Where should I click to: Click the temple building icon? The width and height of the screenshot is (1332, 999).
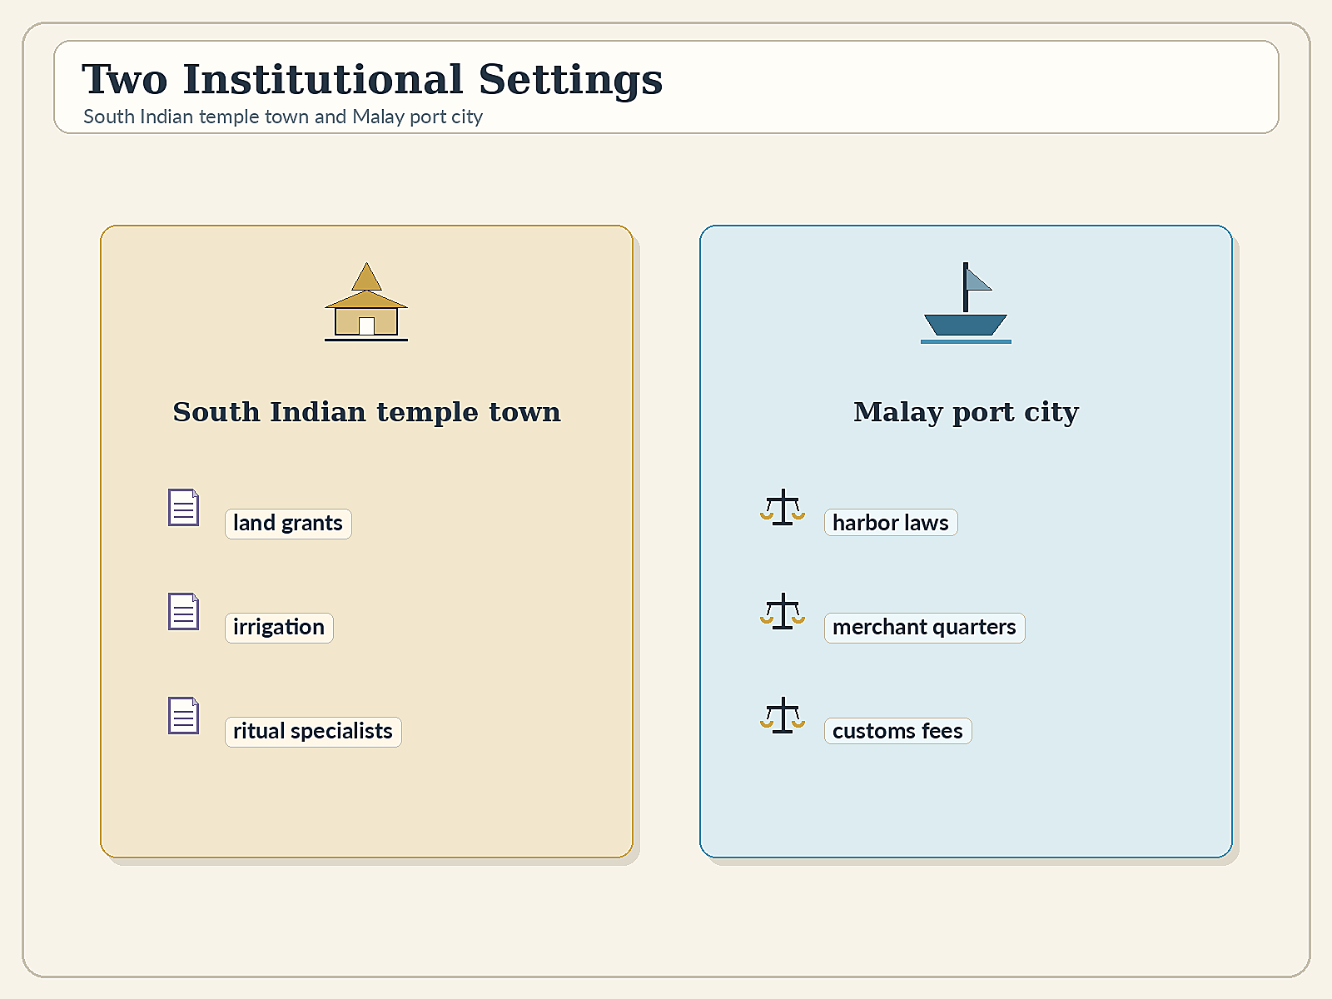(366, 301)
